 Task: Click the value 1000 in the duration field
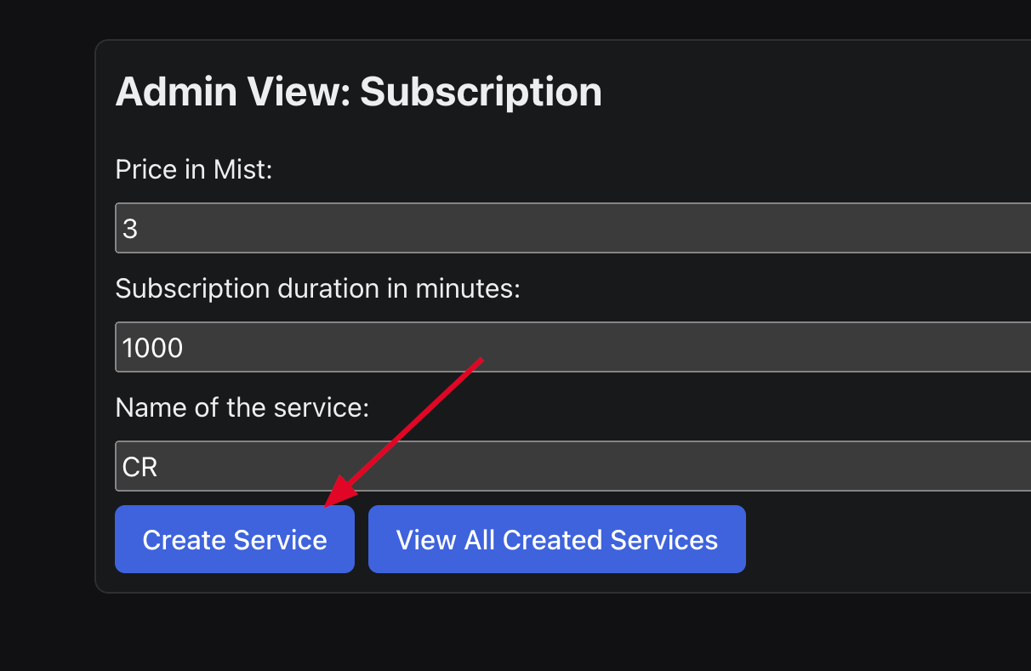coord(153,348)
